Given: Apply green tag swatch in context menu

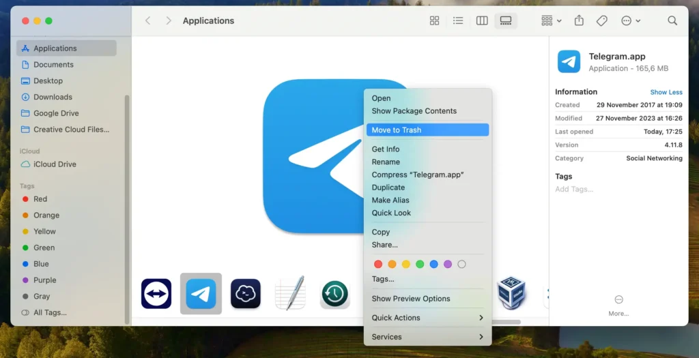Looking at the screenshot, I should (x=420, y=264).
